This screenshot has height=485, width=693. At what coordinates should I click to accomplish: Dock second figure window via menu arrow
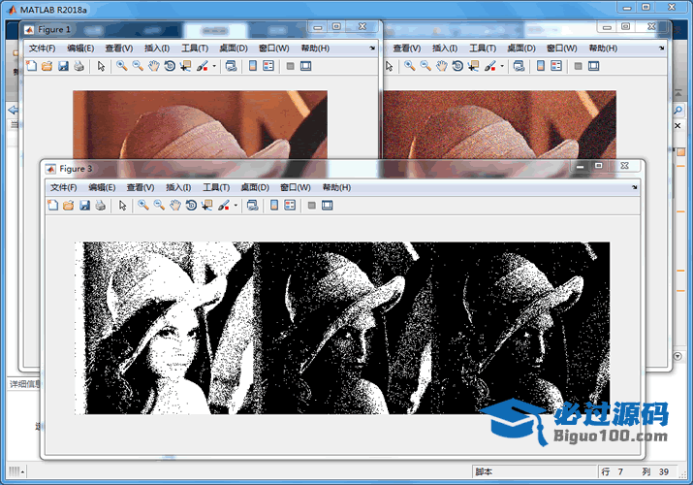coord(661,48)
